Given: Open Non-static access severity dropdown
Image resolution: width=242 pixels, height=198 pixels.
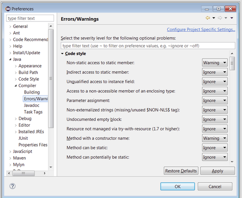Looking at the screenshot, I should tap(215, 63).
